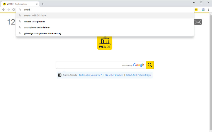The image size is (212, 132).
Task: Open mail via the envelope icon
Action: (x=198, y=22)
